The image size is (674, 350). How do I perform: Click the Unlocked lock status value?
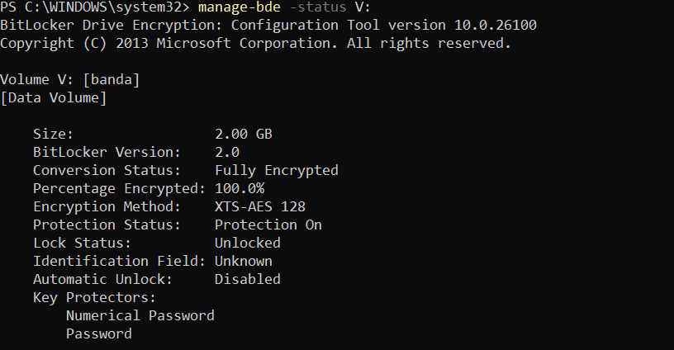pyautogui.click(x=247, y=244)
